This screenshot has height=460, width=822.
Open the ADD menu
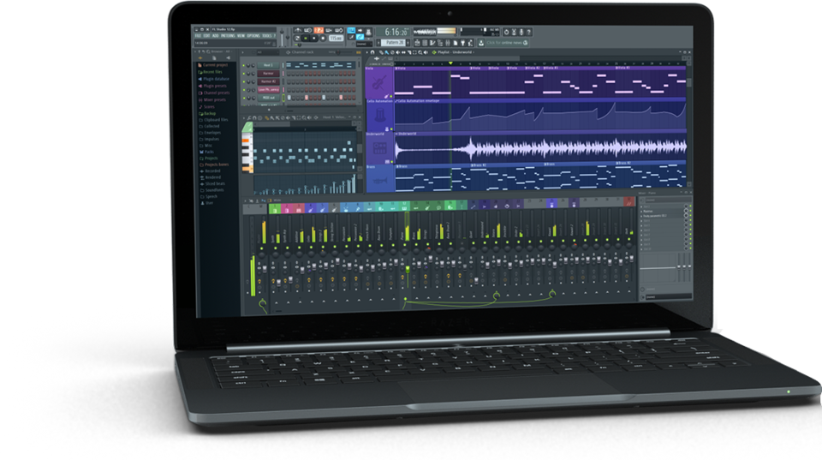216,36
